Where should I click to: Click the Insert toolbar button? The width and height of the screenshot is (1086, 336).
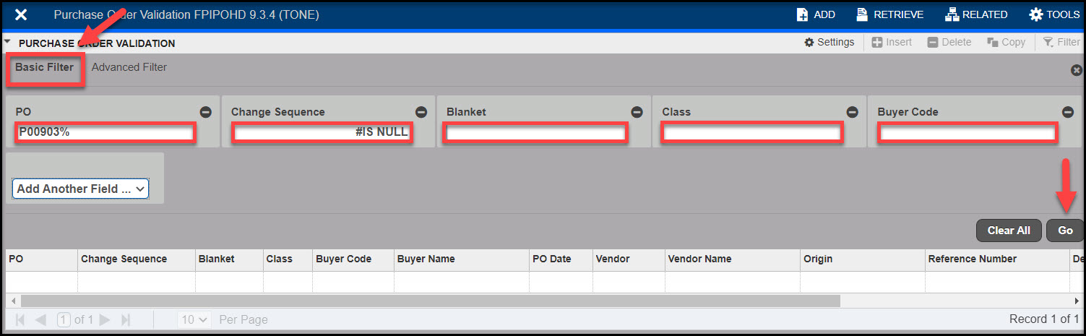(x=892, y=43)
